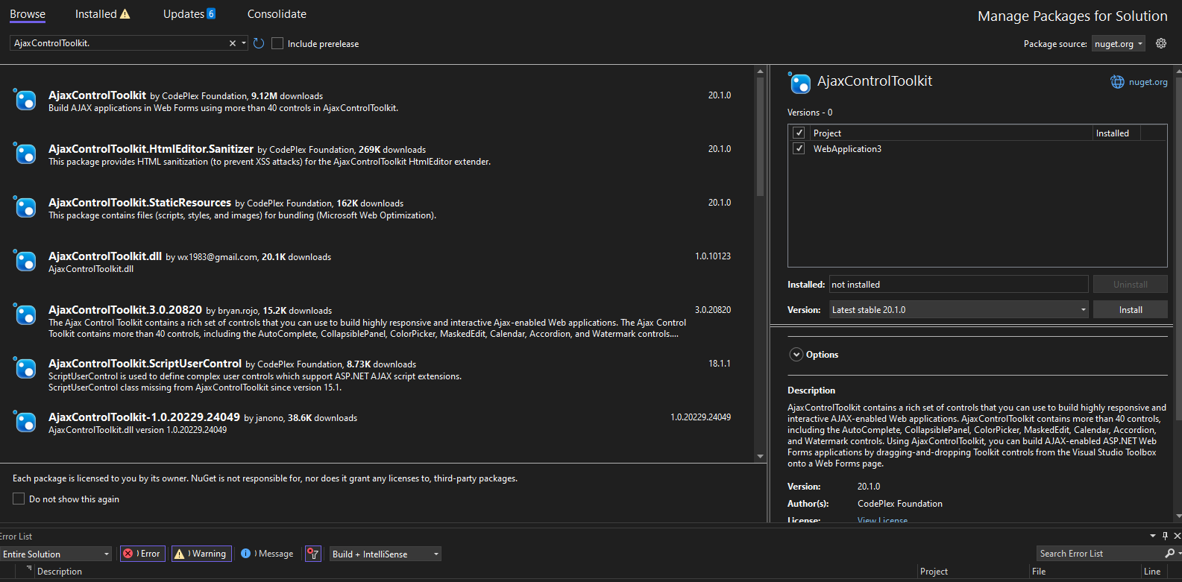Open the Package source dropdown showing nuget.org
The image size is (1182, 582).
[1118, 44]
